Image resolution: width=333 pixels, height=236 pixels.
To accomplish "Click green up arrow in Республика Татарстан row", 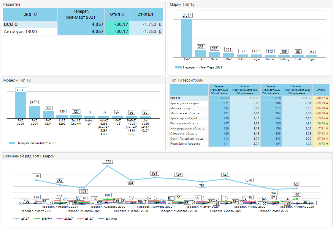I will [327, 144].
